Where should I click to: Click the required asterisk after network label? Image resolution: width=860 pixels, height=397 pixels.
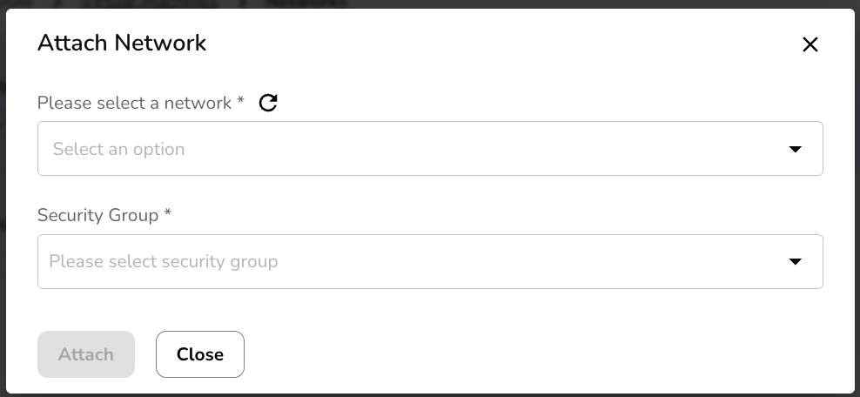pyautogui.click(x=240, y=102)
